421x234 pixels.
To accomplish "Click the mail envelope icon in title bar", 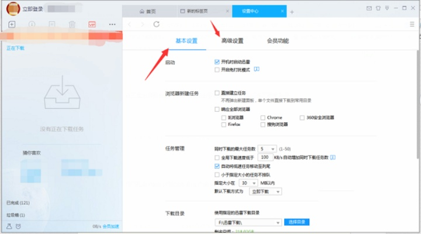I will click(369, 8).
